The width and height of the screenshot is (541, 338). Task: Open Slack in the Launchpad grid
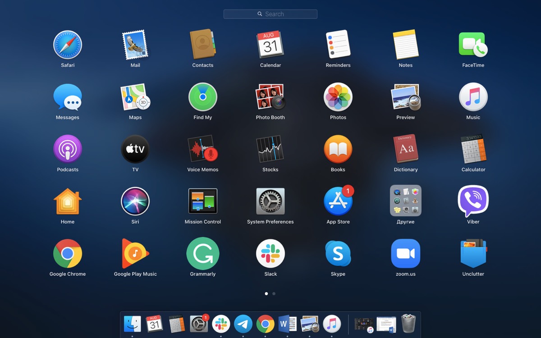(x=270, y=254)
